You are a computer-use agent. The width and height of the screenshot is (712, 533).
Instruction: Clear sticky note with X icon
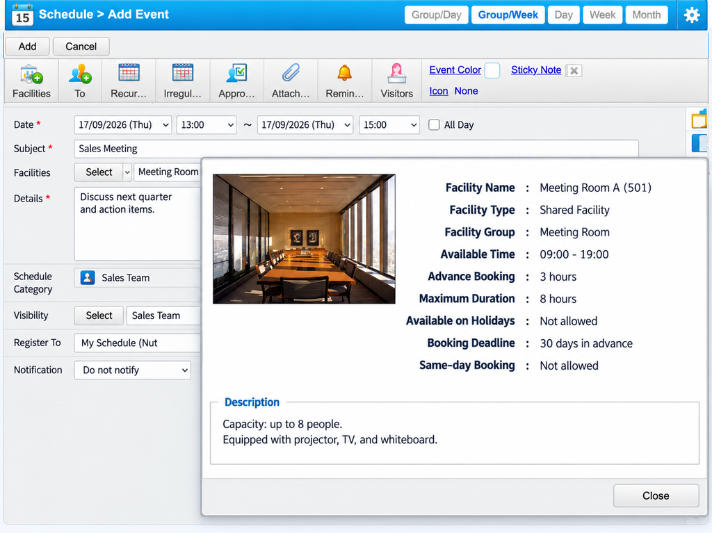574,71
